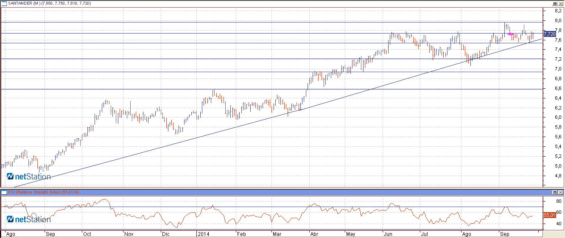Click the Nov label on time axis
Image resolution: width=565 pixels, height=238 pixels.
point(129,234)
